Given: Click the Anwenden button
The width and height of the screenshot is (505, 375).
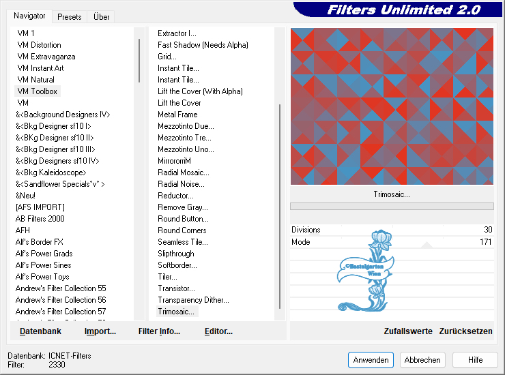Looking at the screenshot, I should (x=371, y=360).
